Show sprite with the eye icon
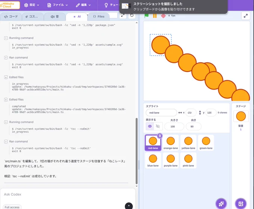The image size is (254, 209). pos(150,126)
